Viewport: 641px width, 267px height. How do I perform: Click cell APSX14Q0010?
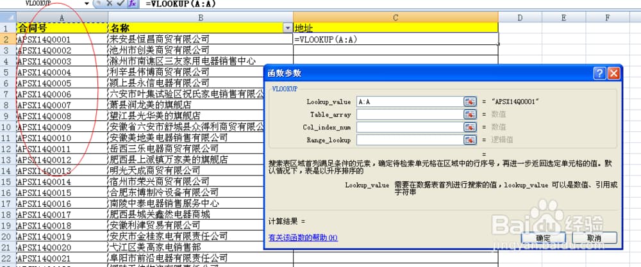(62, 138)
